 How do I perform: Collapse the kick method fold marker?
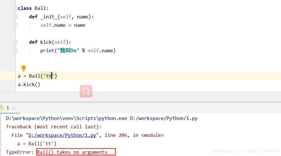(x=16, y=42)
